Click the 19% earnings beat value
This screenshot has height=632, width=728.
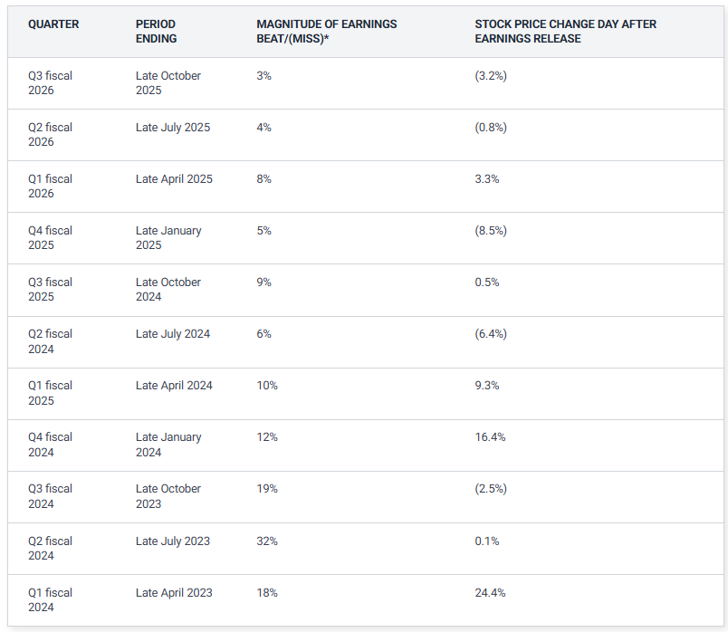[x=267, y=489]
